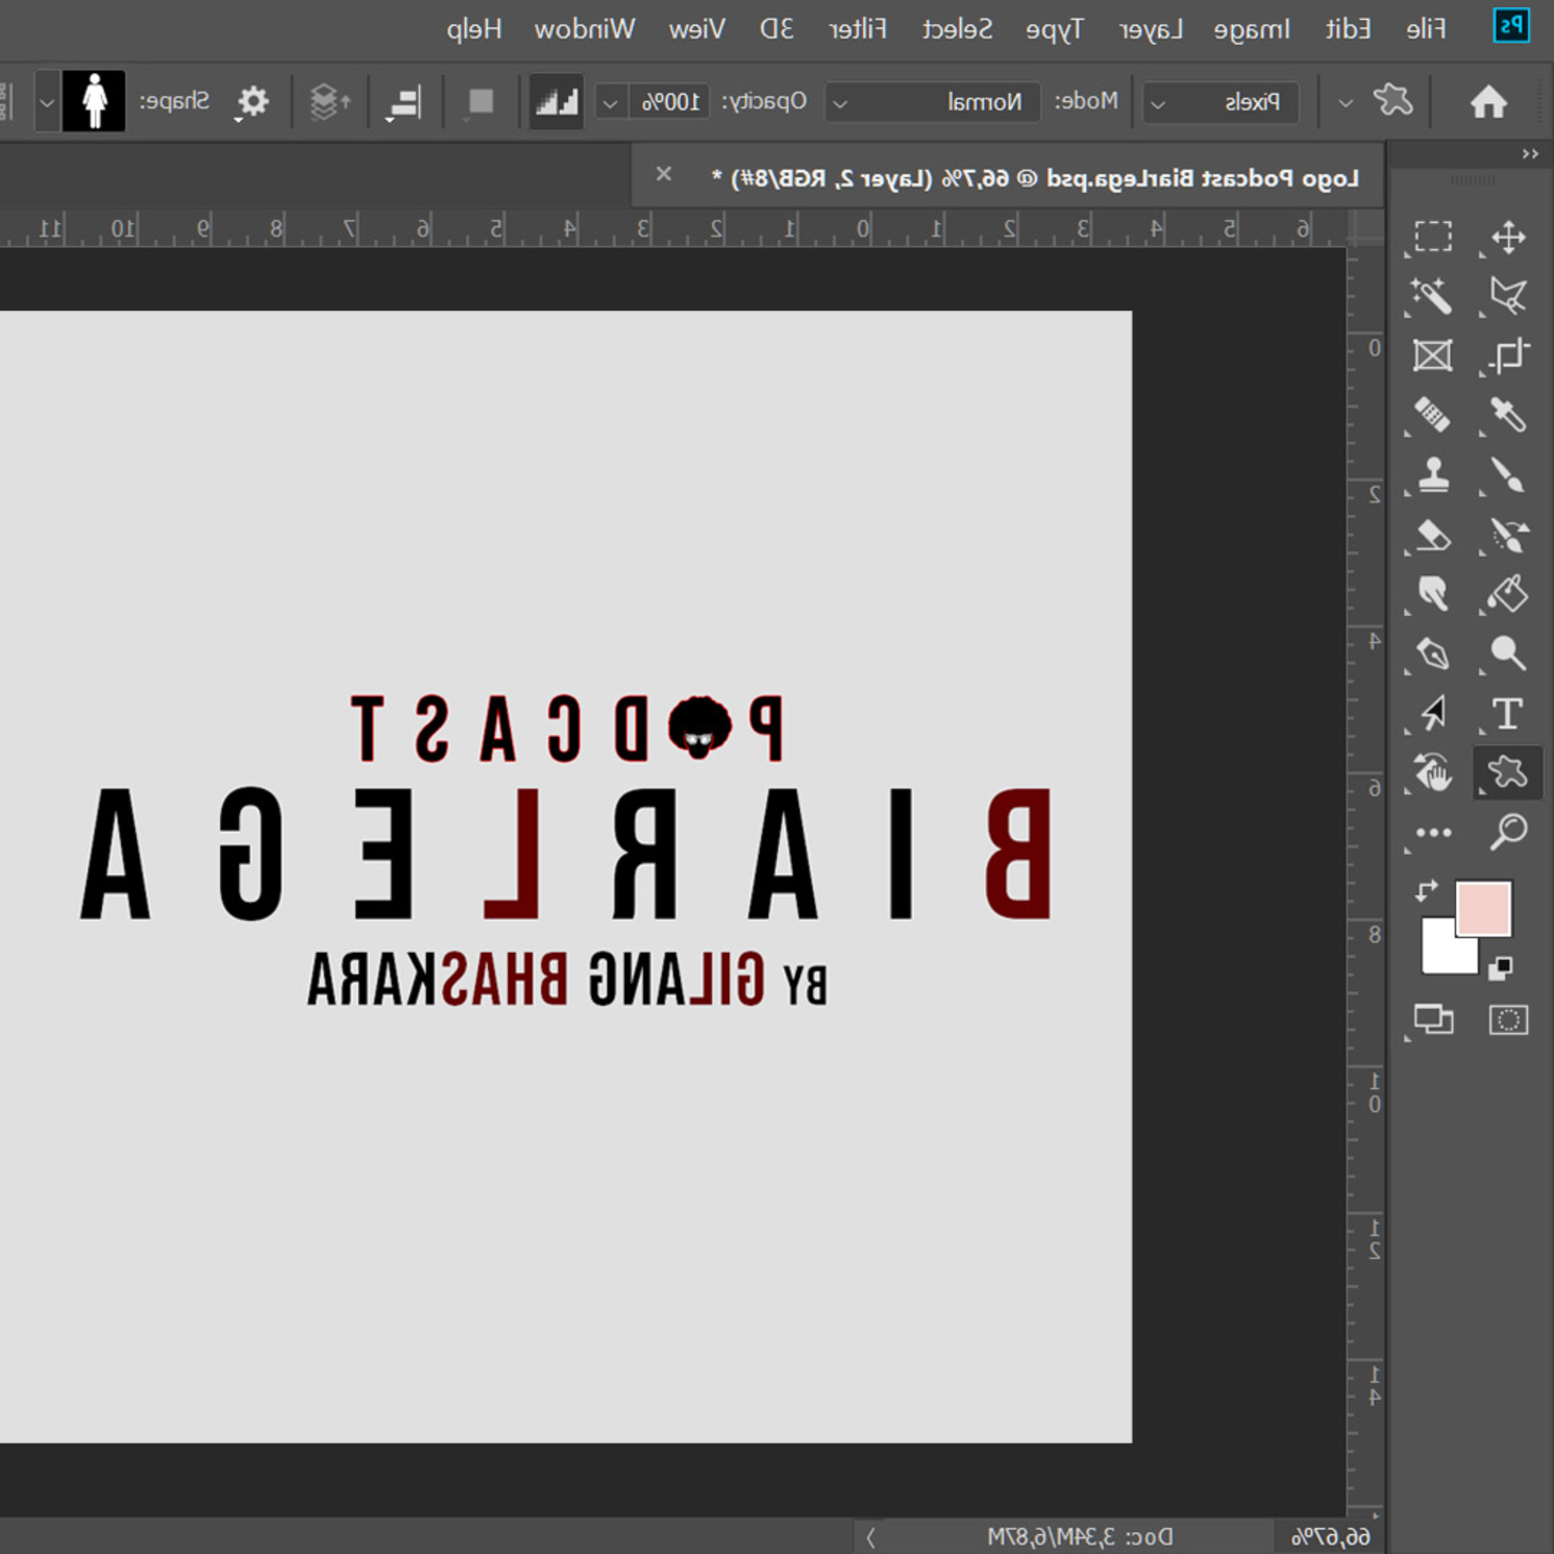
Task: Select the Rectangular Marquee tool
Action: 1433,237
